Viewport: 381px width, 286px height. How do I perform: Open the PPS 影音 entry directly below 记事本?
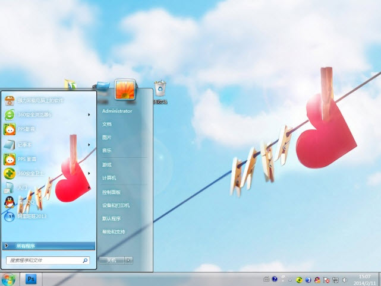click(49, 159)
